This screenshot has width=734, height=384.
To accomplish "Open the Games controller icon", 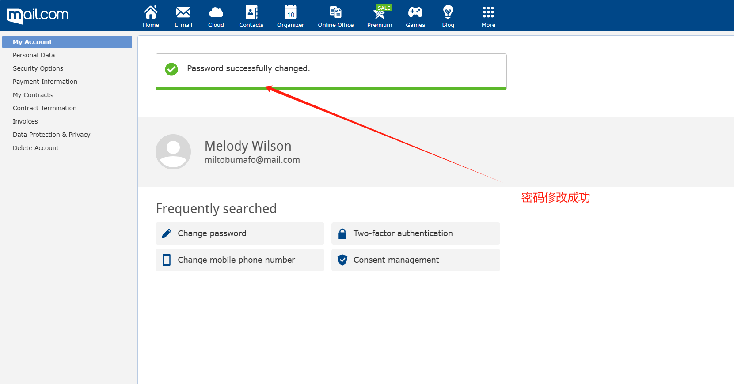I will (415, 12).
